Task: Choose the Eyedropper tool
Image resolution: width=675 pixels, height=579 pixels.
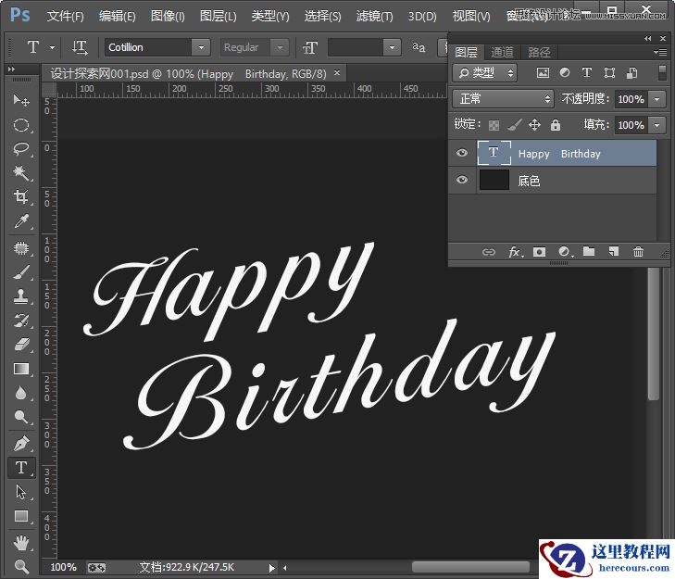Action: pyautogui.click(x=21, y=221)
